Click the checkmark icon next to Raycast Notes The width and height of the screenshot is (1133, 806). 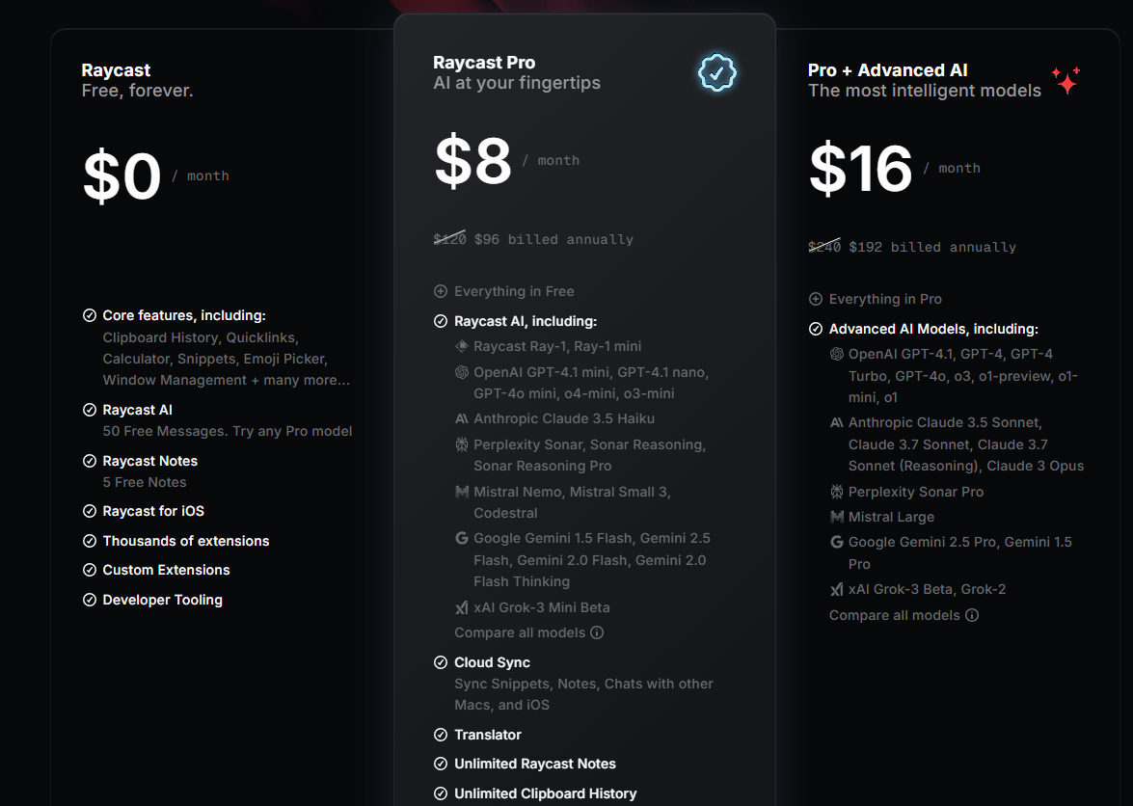click(90, 461)
